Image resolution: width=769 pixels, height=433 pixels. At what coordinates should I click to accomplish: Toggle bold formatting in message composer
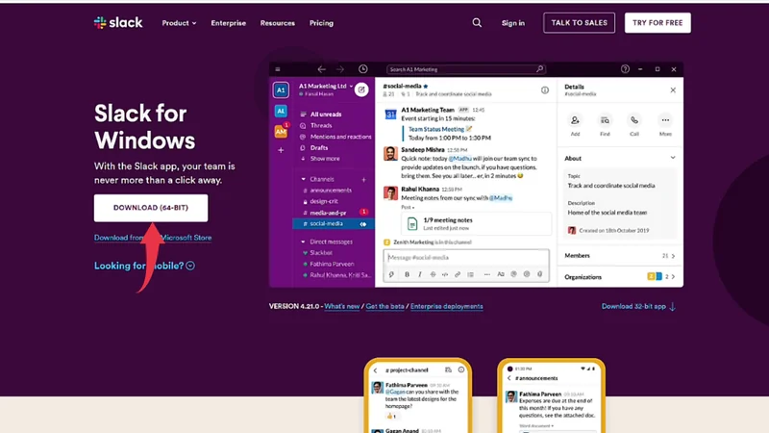[407, 274]
